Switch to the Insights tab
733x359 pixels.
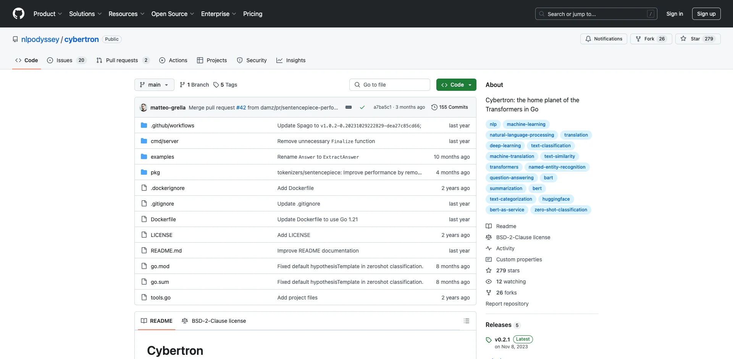click(291, 60)
